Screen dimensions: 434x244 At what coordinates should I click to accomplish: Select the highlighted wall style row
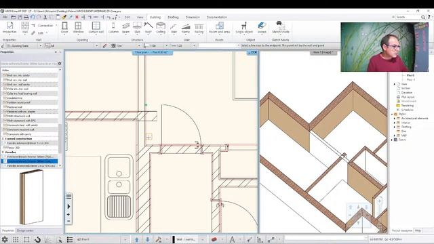(x=30, y=161)
